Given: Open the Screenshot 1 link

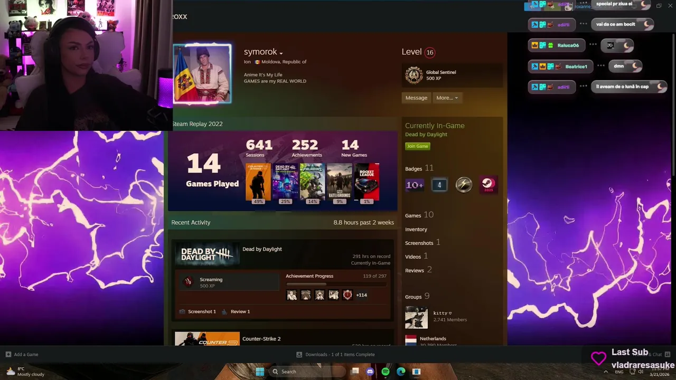Looking at the screenshot, I should pos(202,311).
